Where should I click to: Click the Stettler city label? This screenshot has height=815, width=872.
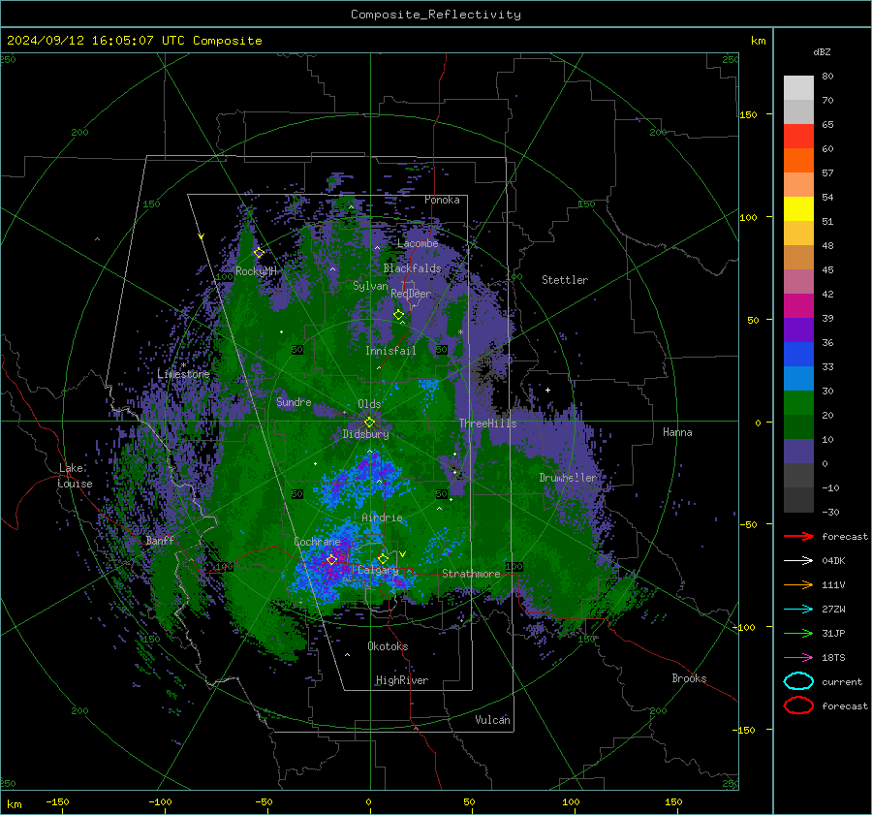point(565,280)
